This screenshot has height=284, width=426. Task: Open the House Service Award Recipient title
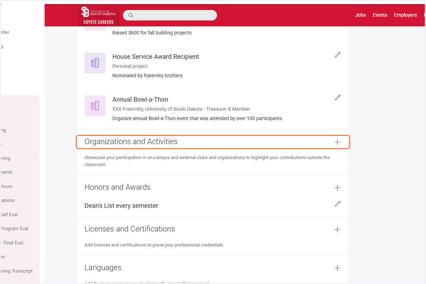click(155, 57)
